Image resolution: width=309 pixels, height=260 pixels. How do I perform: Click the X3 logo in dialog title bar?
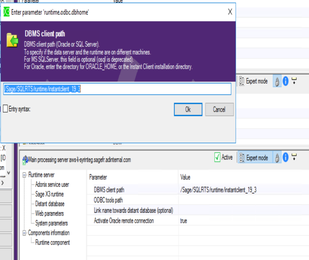pyautogui.click(x=6, y=11)
